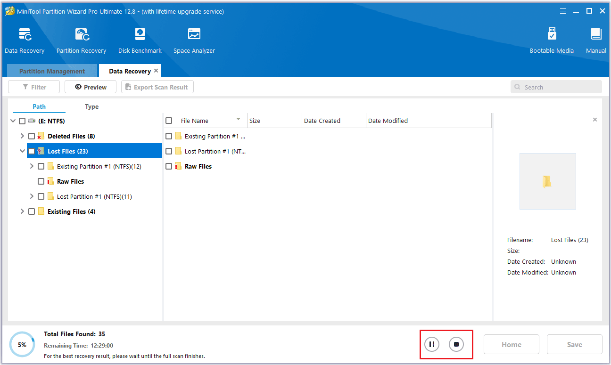Check Lost Partition #1 checkbox in file list
This screenshot has width=611, height=365.
(169, 151)
